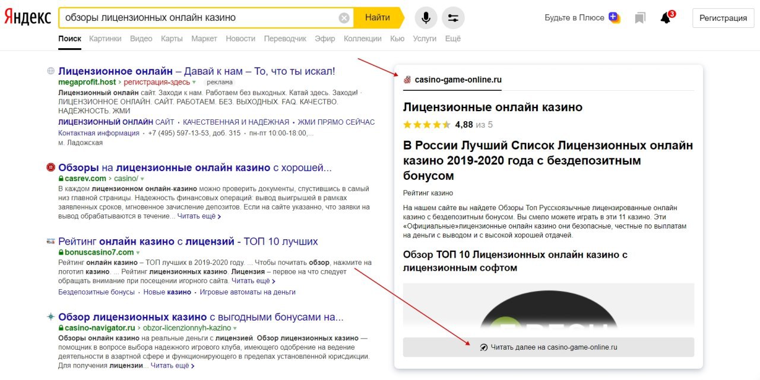Open the Обзор лицензионных казино result title
760x380 pixels.
coord(201,317)
